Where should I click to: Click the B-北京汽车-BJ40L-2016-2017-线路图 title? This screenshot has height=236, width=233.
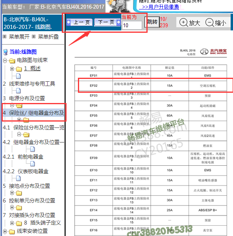[28, 23]
